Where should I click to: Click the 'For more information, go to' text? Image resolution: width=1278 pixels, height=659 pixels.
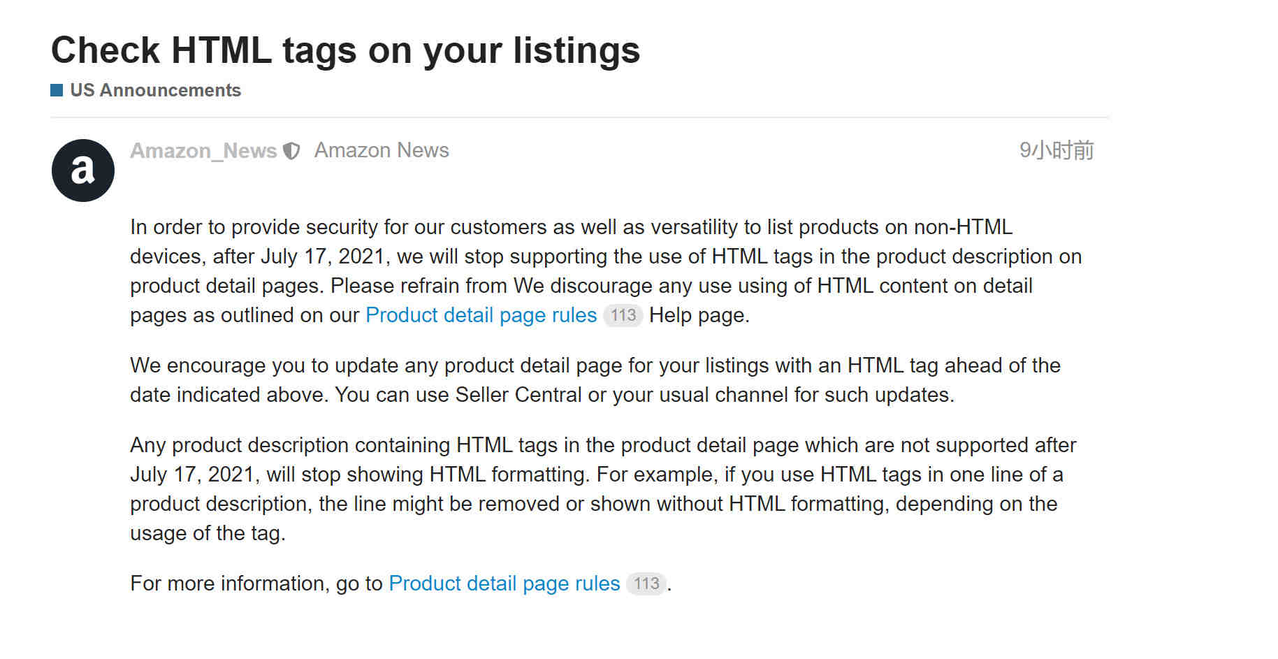coord(256,584)
